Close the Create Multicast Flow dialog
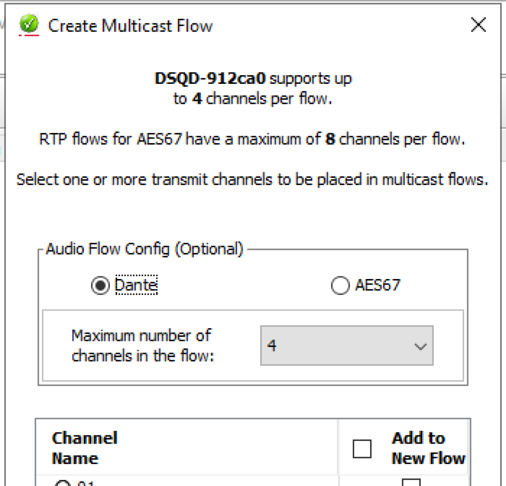Screen dimensions: 506x486 (478, 25)
